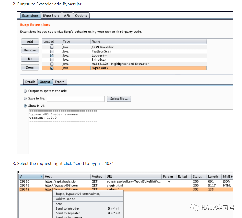This screenshot has height=218, width=242.
Task: Sort history by Length column
Action: pyautogui.click(x=214, y=177)
